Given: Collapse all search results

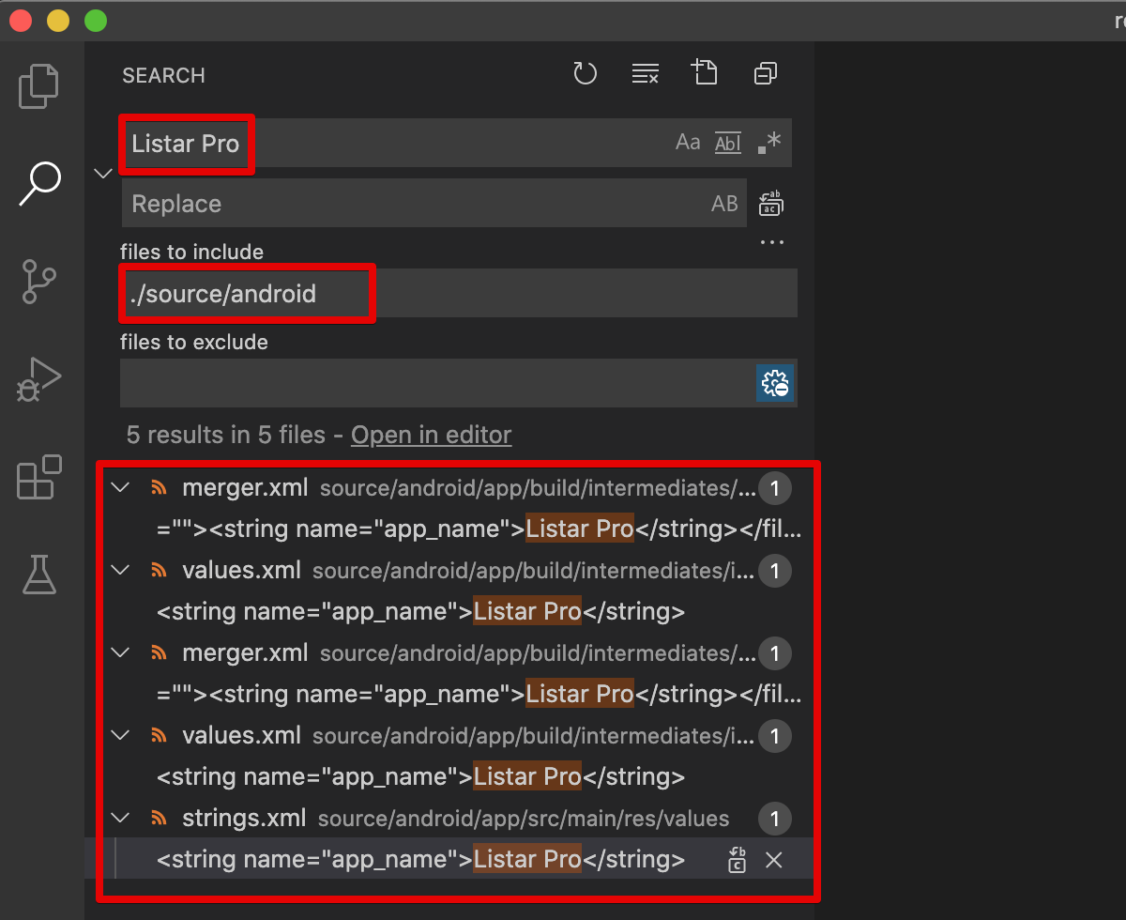Looking at the screenshot, I should coord(766,73).
